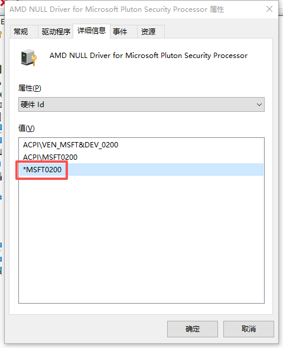Image resolution: width=283 pixels, height=348 pixels.
Task: Click the 值(V) label
Action: pyautogui.click(x=27, y=128)
